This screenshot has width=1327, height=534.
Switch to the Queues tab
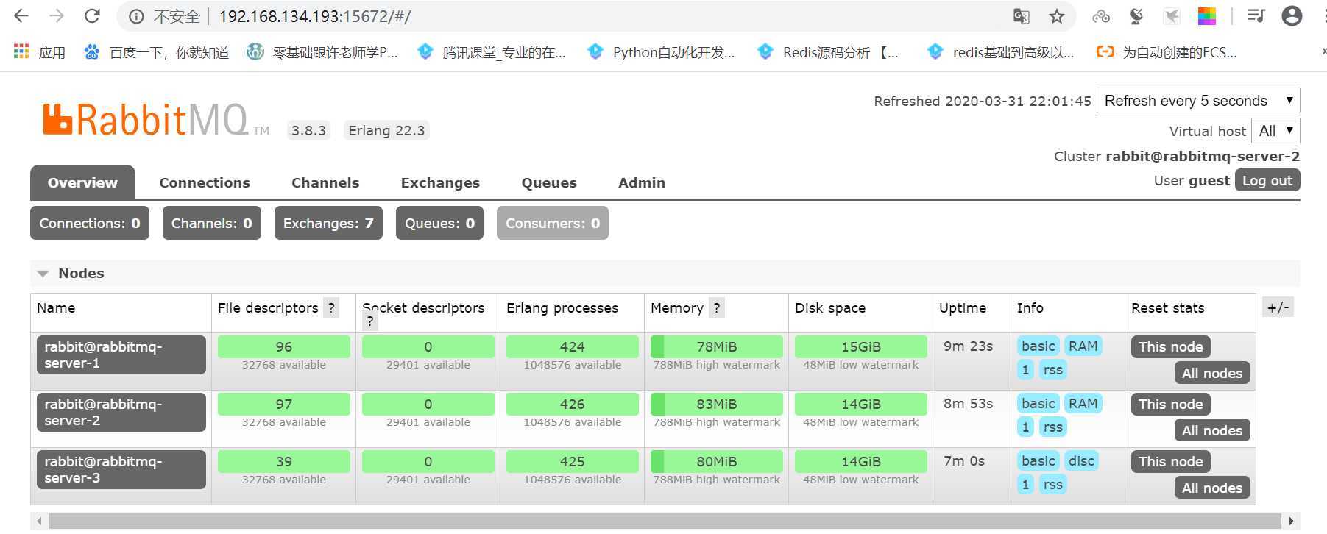pos(549,182)
